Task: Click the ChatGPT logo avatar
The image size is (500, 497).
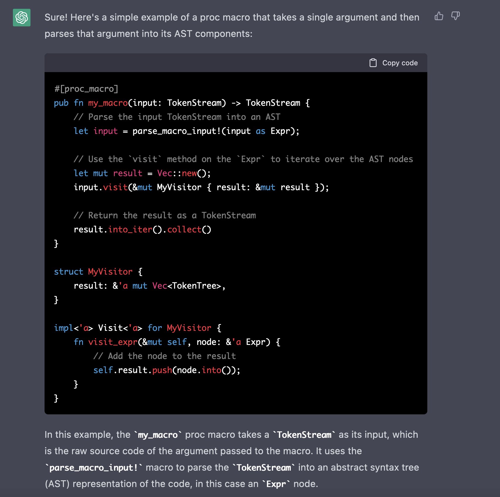Action: (x=22, y=18)
